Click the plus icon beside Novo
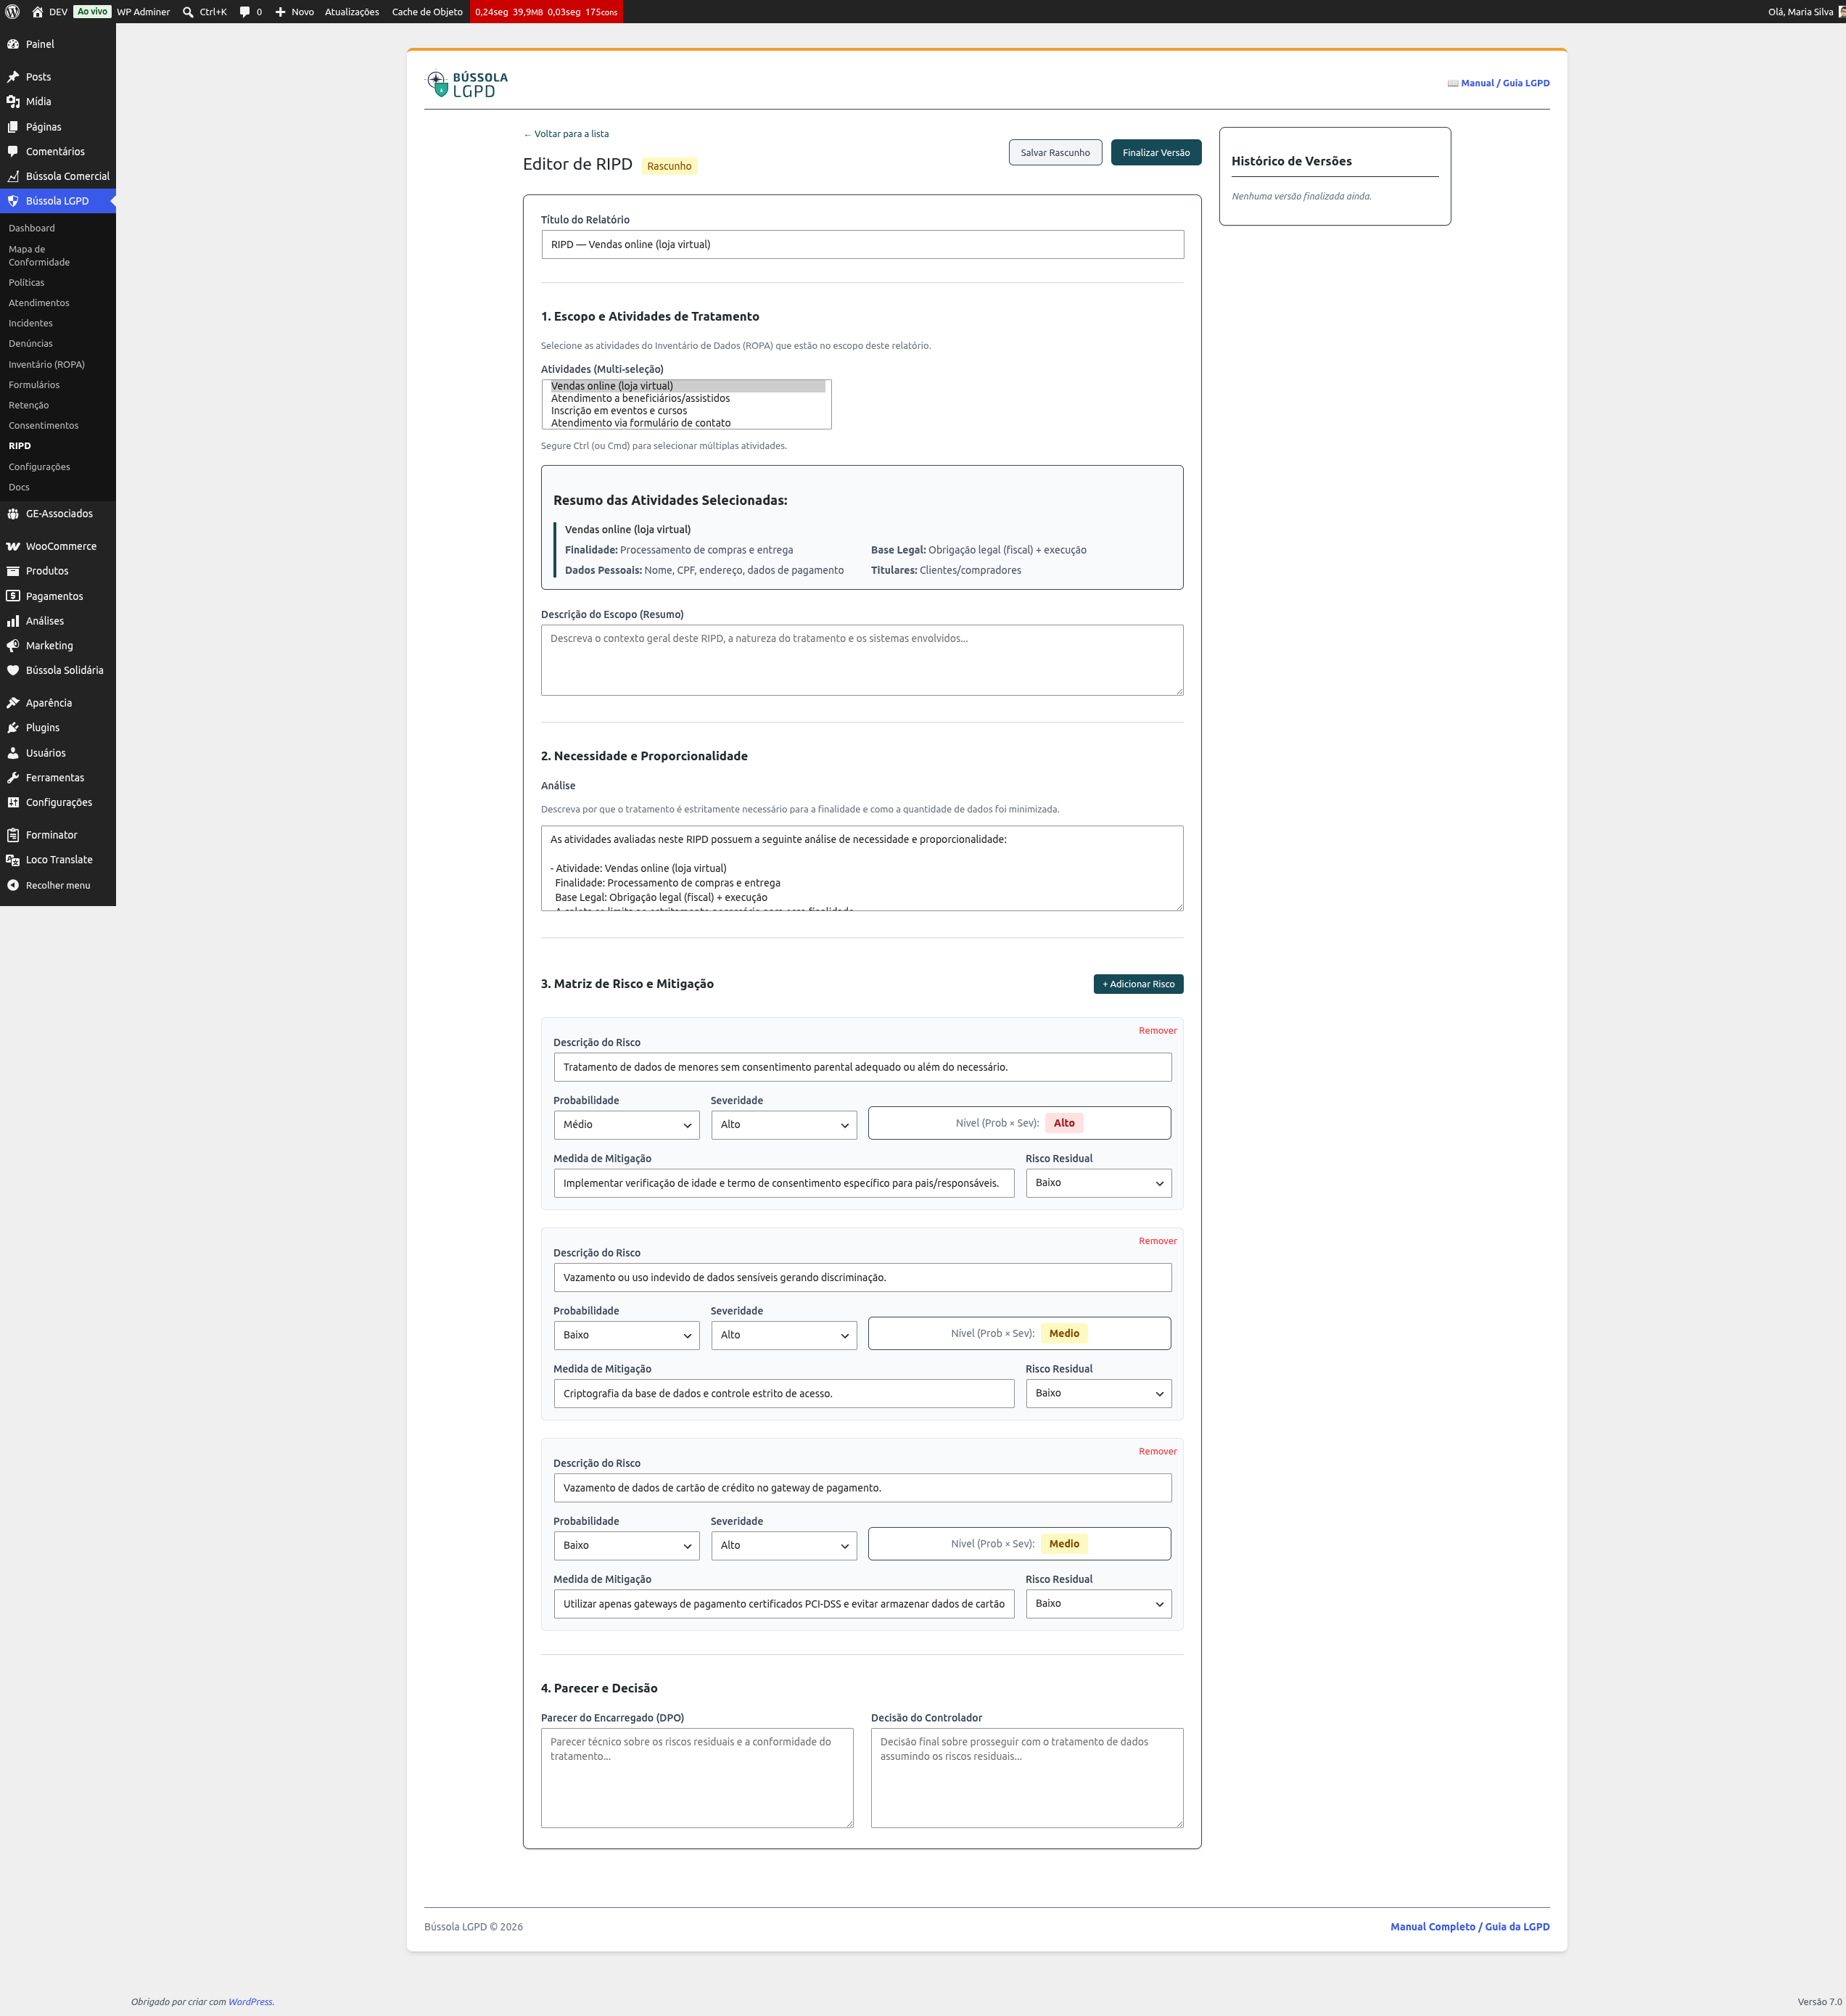This screenshot has height=2016, width=1846. pos(280,12)
